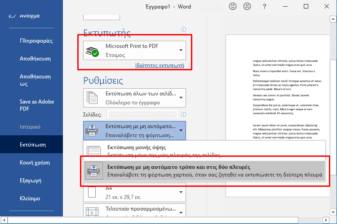Click the vertical scrollbar down arrow
337x224 pixels.
pos(333,212)
